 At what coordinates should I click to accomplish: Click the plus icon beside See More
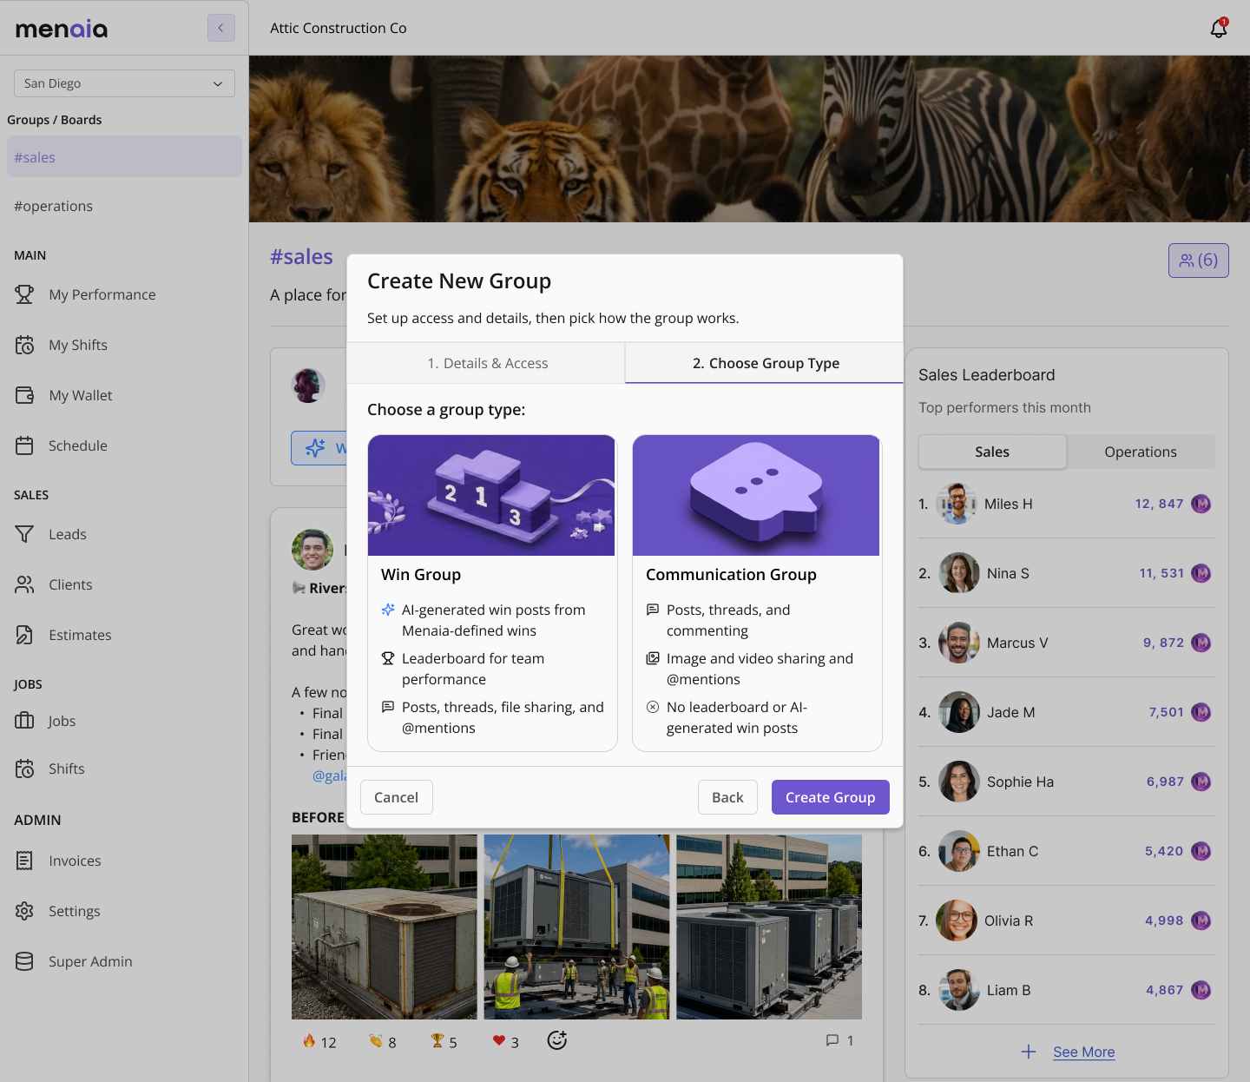point(1029,1052)
